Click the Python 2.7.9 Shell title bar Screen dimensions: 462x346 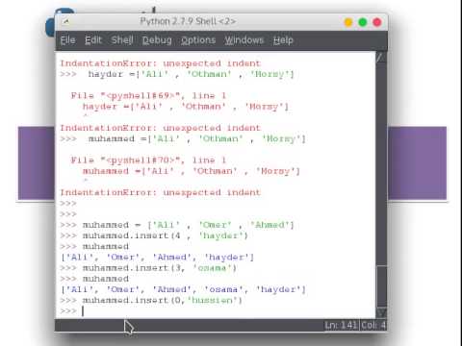(188, 21)
